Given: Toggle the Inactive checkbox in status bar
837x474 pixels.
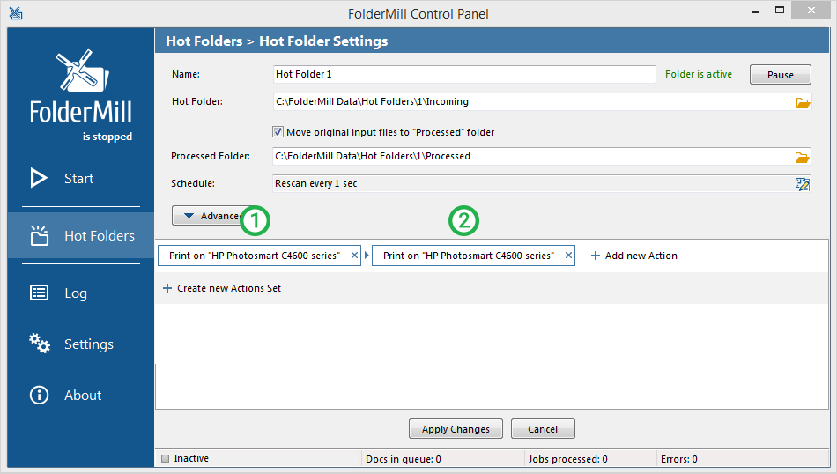Looking at the screenshot, I should (165, 458).
